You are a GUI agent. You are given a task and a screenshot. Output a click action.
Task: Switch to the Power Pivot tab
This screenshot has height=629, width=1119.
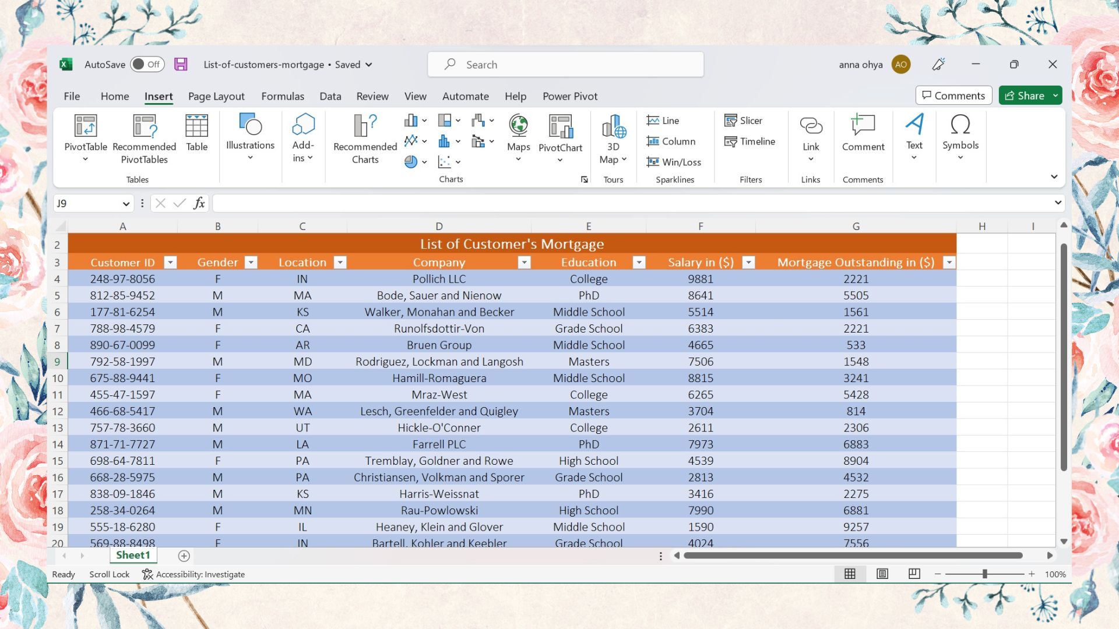[x=569, y=96]
